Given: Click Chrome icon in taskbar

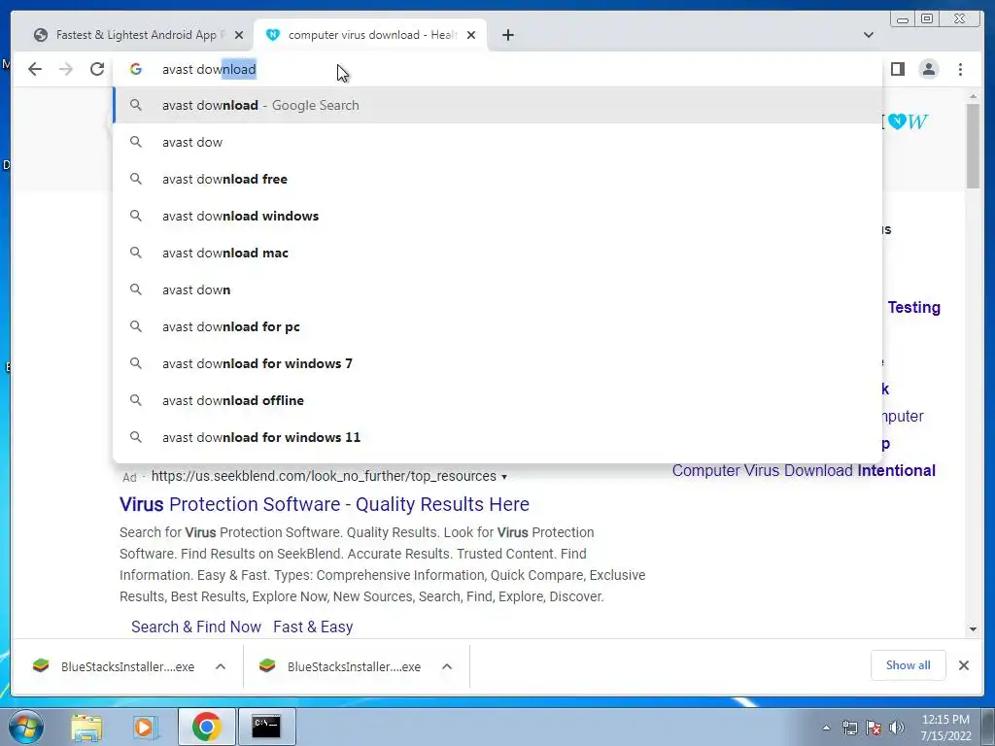Looking at the screenshot, I should 206,727.
